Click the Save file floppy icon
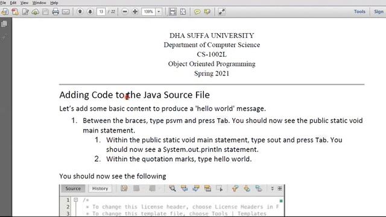The image size is (386, 217). coord(45,11)
